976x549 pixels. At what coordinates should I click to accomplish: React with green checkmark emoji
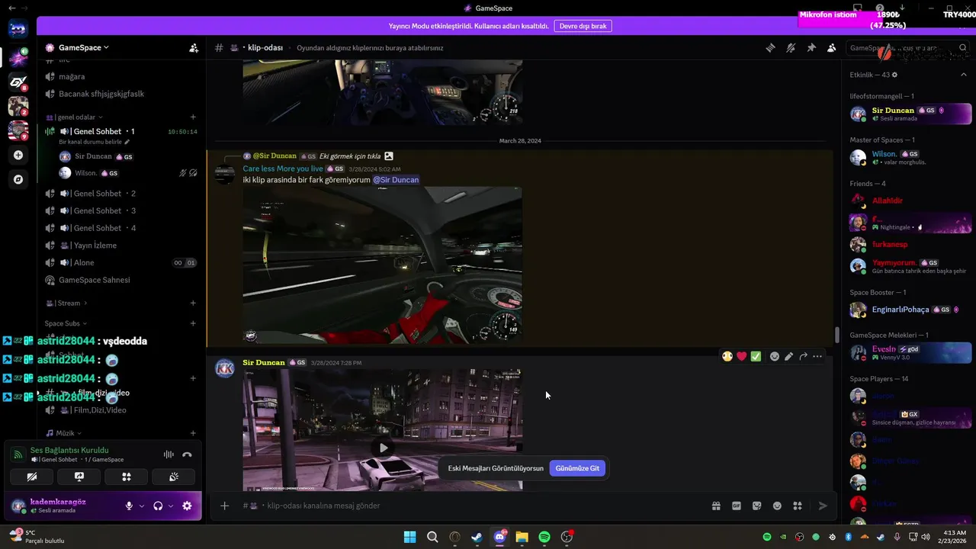click(756, 356)
